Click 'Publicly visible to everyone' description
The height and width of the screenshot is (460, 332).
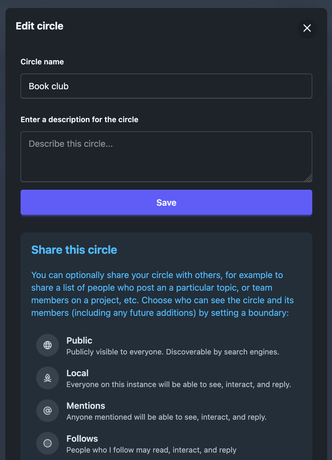[173, 352]
